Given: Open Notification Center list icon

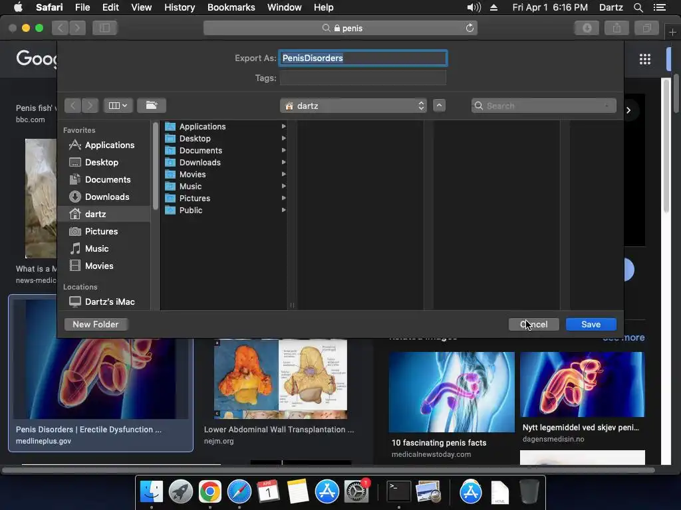Looking at the screenshot, I should point(659,7).
